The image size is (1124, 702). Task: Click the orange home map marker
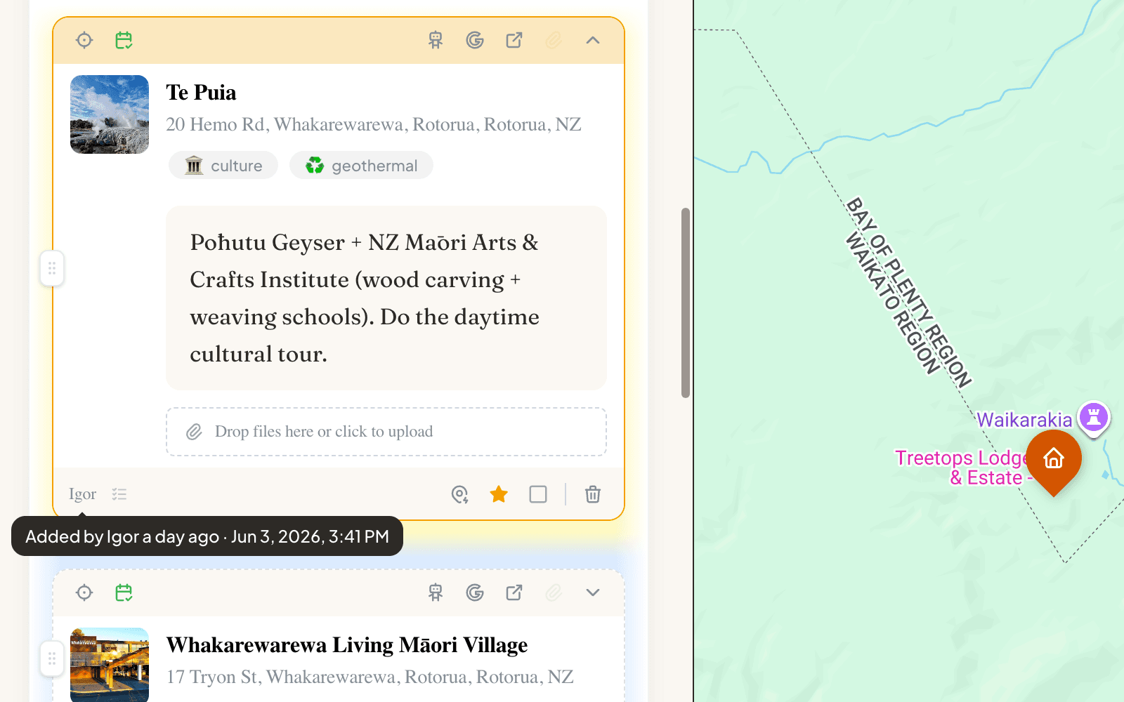(x=1054, y=460)
